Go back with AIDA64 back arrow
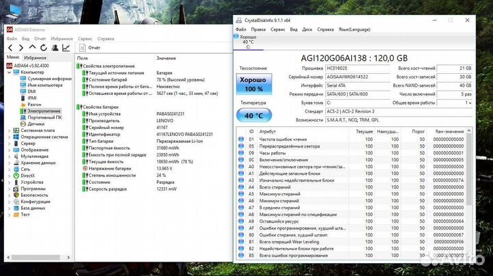The width and height of the screenshot is (493, 276). pyautogui.click(x=10, y=48)
